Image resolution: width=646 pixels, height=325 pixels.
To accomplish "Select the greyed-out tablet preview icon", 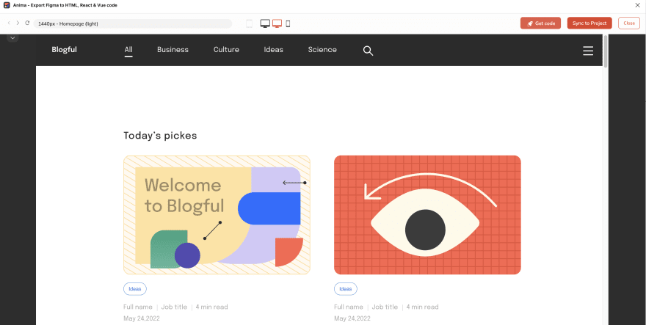I will click(249, 23).
